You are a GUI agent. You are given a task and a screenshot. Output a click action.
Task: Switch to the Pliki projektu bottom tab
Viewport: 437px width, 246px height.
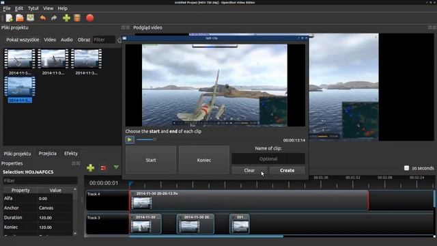click(x=17, y=154)
